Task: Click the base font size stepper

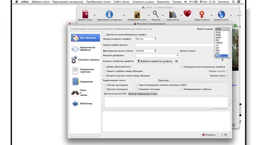Action: tap(155, 39)
